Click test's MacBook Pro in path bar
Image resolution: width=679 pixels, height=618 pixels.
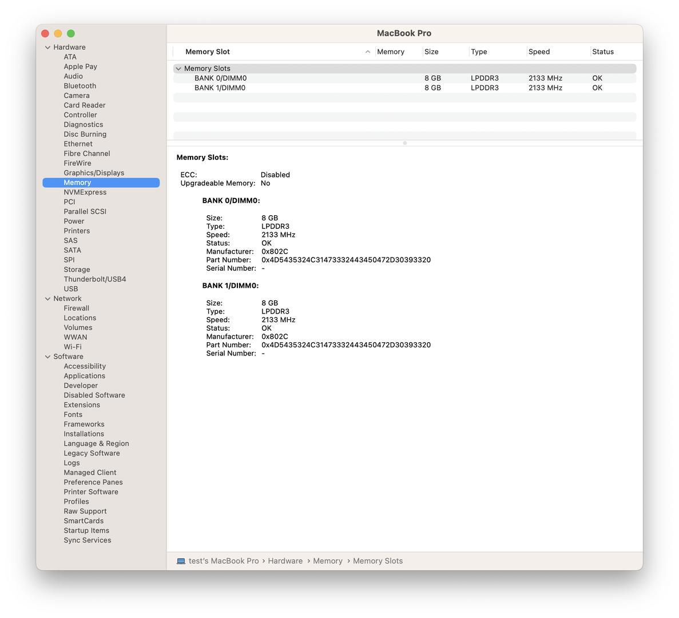tap(224, 561)
